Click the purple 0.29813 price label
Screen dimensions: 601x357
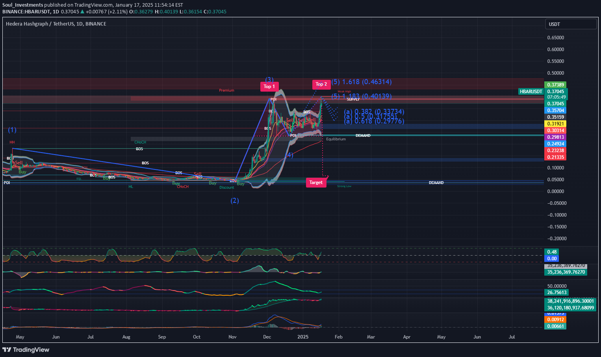[555, 137]
